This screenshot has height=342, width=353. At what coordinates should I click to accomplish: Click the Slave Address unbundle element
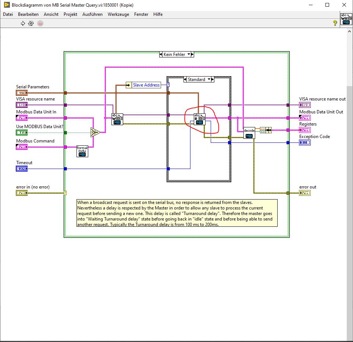(x=146, y=85)
